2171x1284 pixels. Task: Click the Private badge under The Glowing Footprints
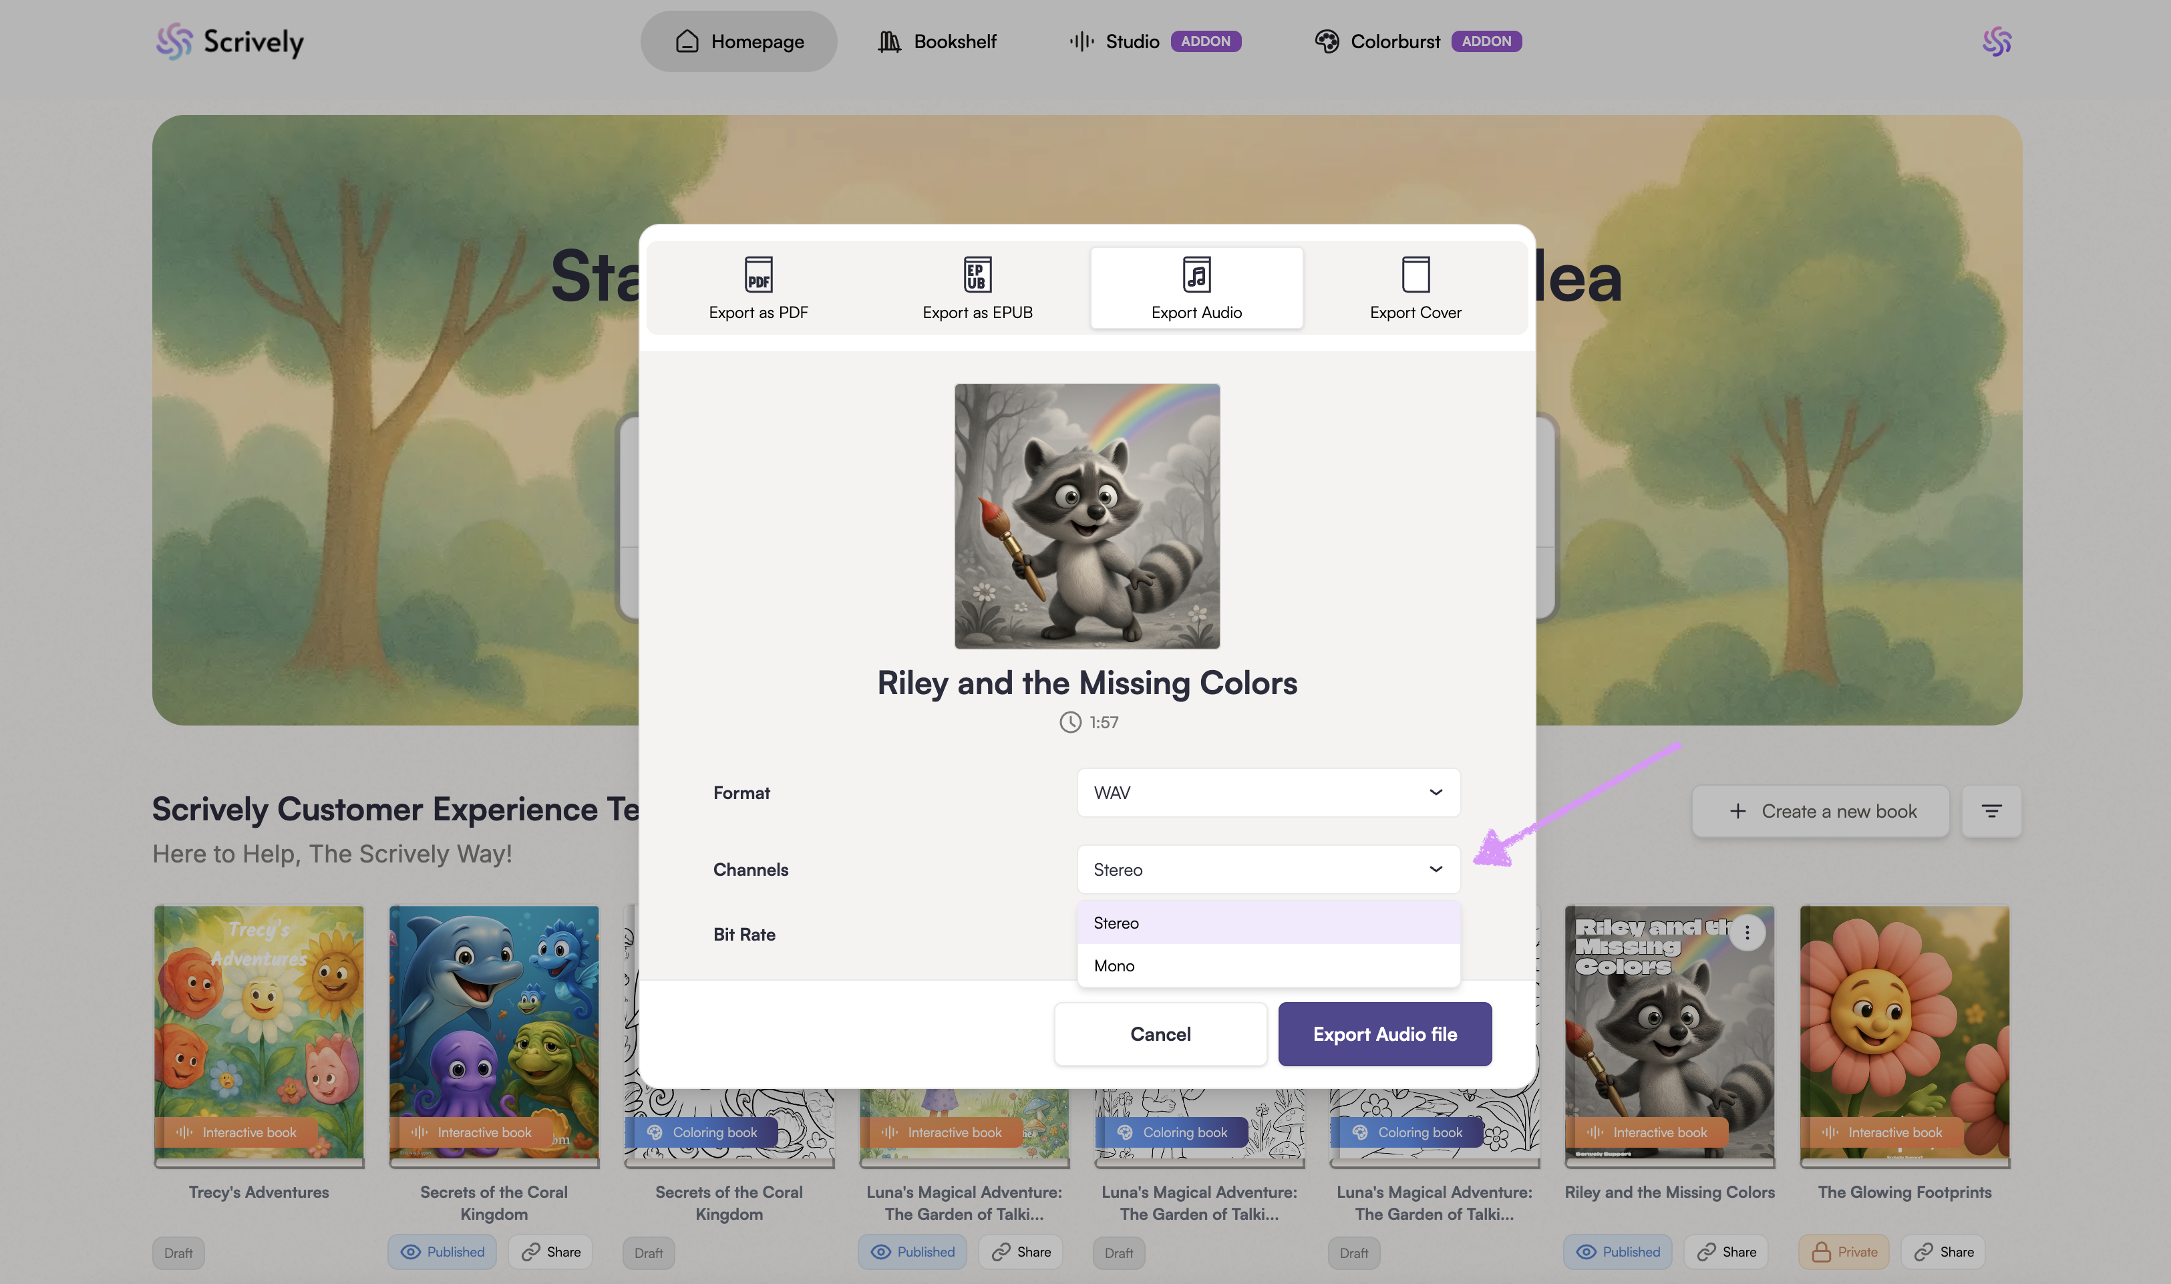[x=1844, y=1252]
